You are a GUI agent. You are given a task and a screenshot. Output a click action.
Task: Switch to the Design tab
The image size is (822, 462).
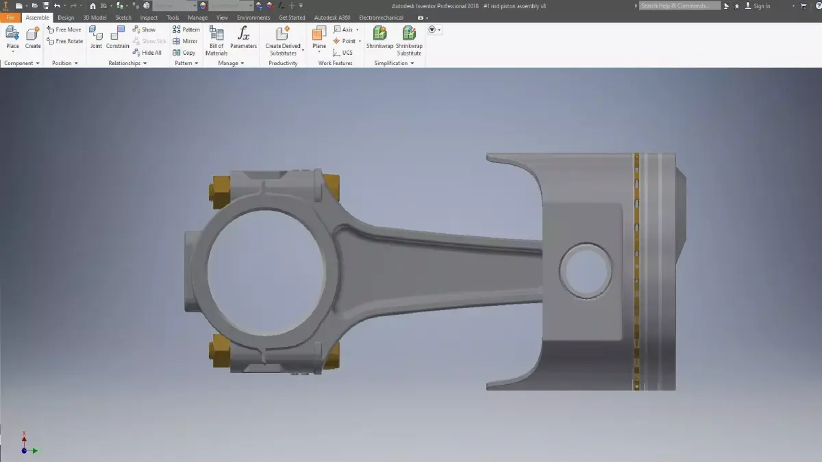pos(66,17)
